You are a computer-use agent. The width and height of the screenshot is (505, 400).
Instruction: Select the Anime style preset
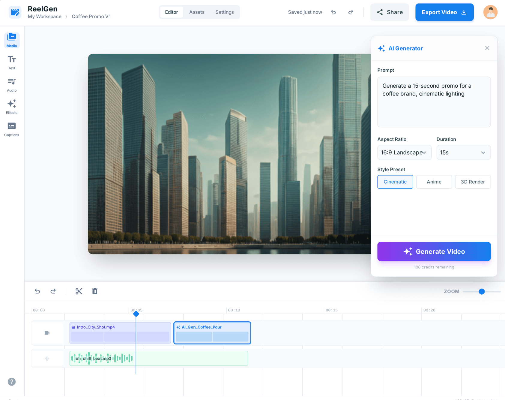tap(434, 182)
